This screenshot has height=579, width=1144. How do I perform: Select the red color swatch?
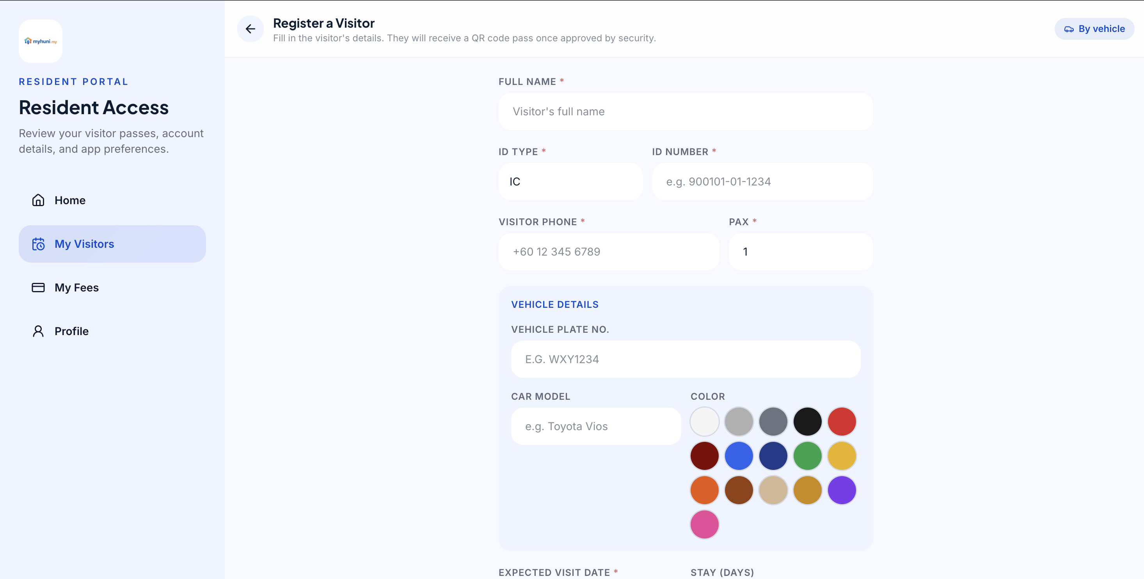(x=842, y=422)
